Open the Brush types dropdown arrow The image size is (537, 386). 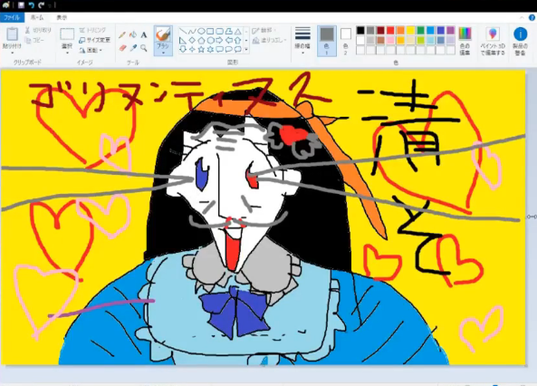163,53
